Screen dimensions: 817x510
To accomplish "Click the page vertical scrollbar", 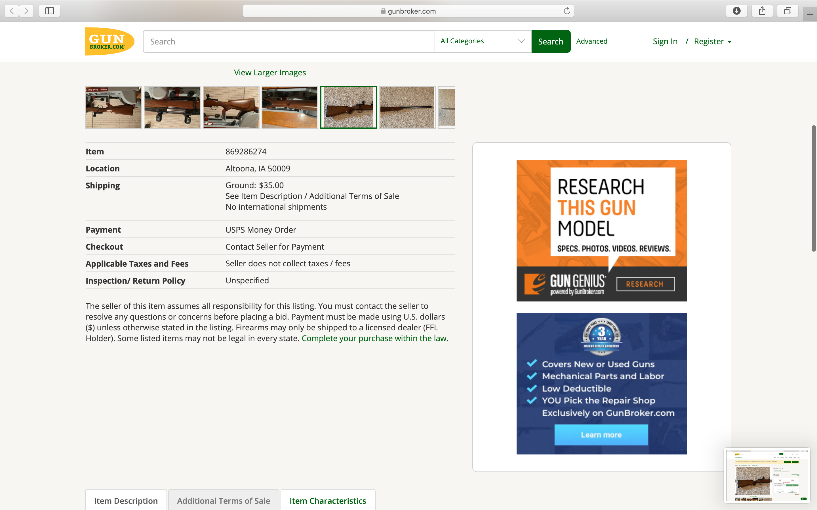I will tap(814, 188).
